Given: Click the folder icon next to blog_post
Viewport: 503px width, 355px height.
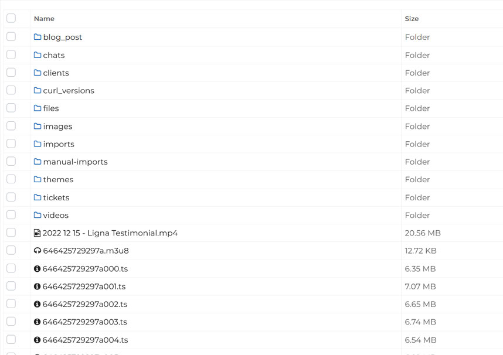Looking at the screenshot, I should 38,37.
